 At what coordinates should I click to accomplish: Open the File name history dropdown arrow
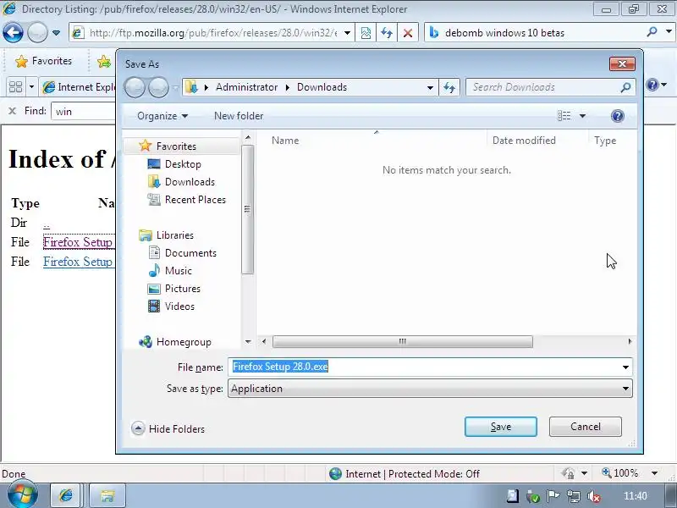(625, 367)
